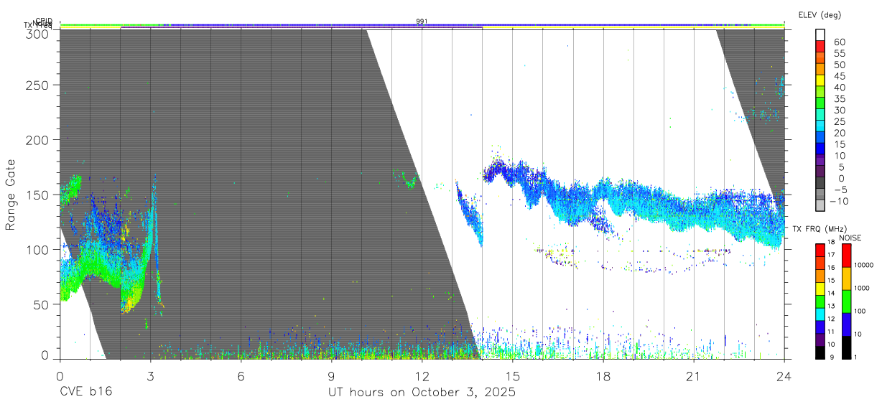The width and height of the screenshot is (882, 407).
Task: Click the '3' tick label on the UT hours axis
Action: click(x=150, y=375)
